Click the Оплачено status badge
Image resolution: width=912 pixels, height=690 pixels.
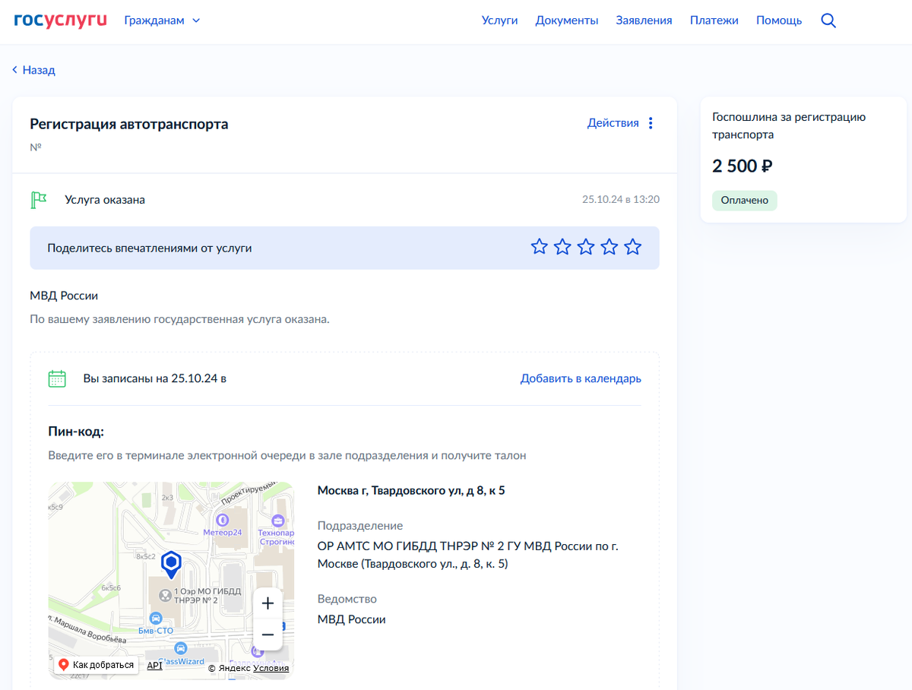tap(745, 201)
